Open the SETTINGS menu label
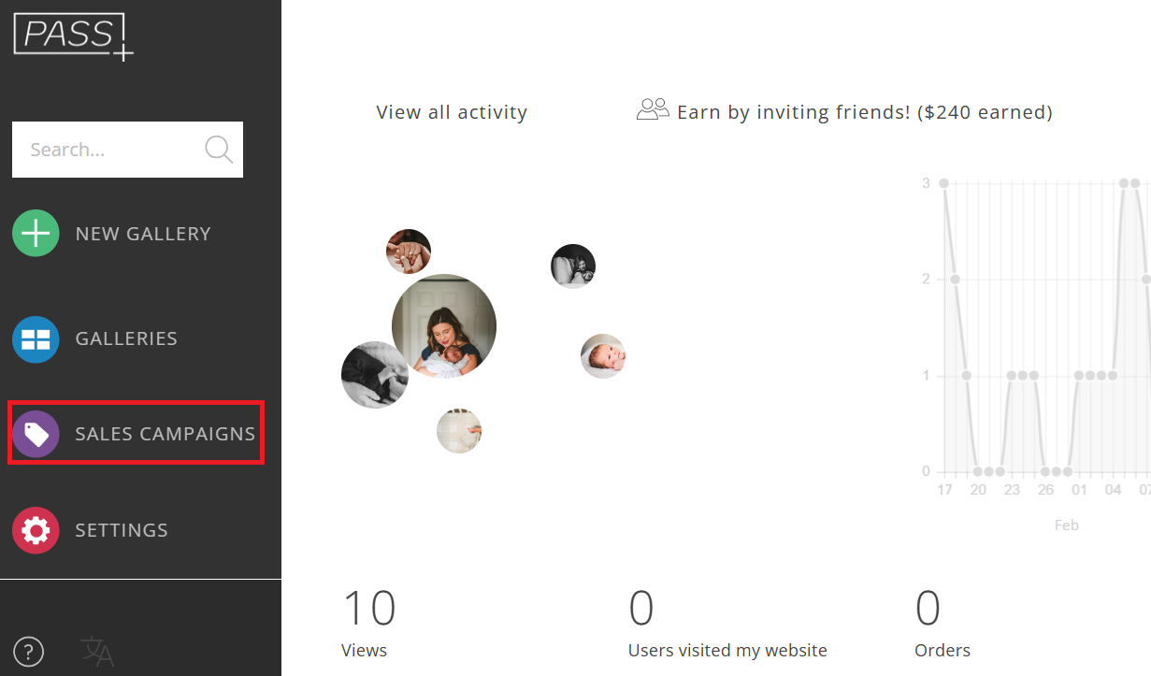The width and height of the screenshot is (1151, 676). pos(122,530)
